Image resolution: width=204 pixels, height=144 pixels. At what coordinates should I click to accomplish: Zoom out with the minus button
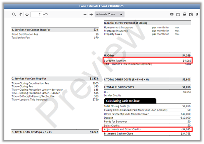[85, 14]
